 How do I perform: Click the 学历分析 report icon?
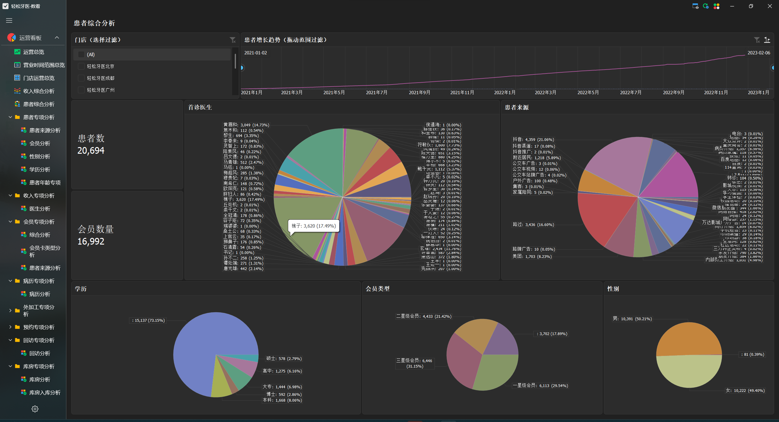click(x=23, y=170)
